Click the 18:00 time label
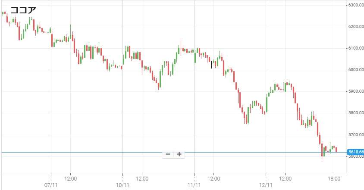364x190 pixels. [334, 178]
